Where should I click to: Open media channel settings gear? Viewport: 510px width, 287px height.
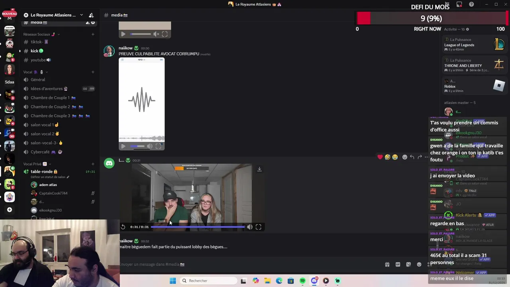pos(93,23)
